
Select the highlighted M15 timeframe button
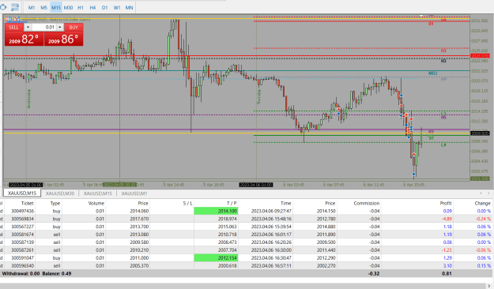point(56,8)
